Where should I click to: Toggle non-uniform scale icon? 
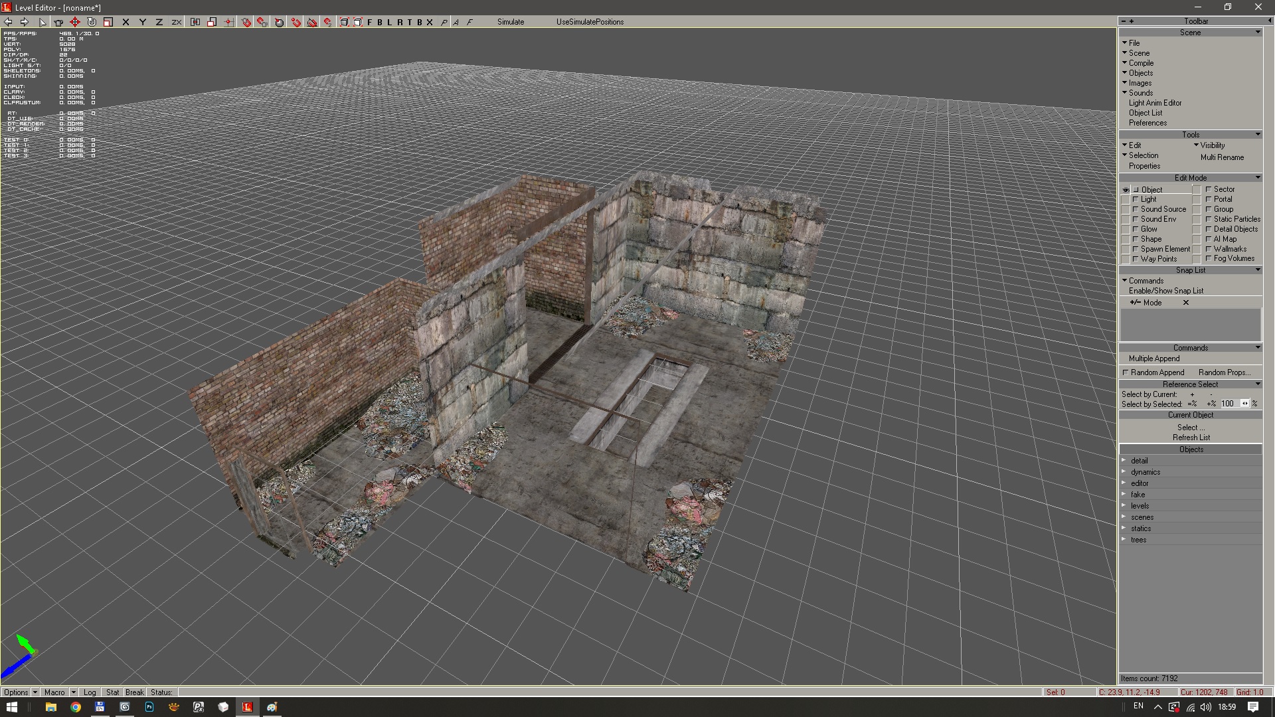click(x=195, y=22)
